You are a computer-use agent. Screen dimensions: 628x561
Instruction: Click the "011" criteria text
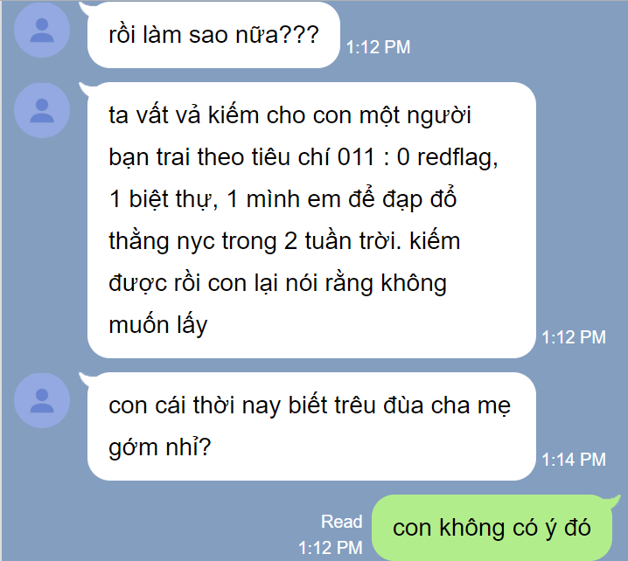[x=356, y=157]
